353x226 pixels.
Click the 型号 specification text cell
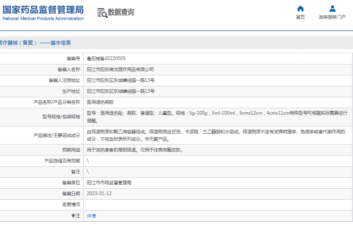(217, 117)
